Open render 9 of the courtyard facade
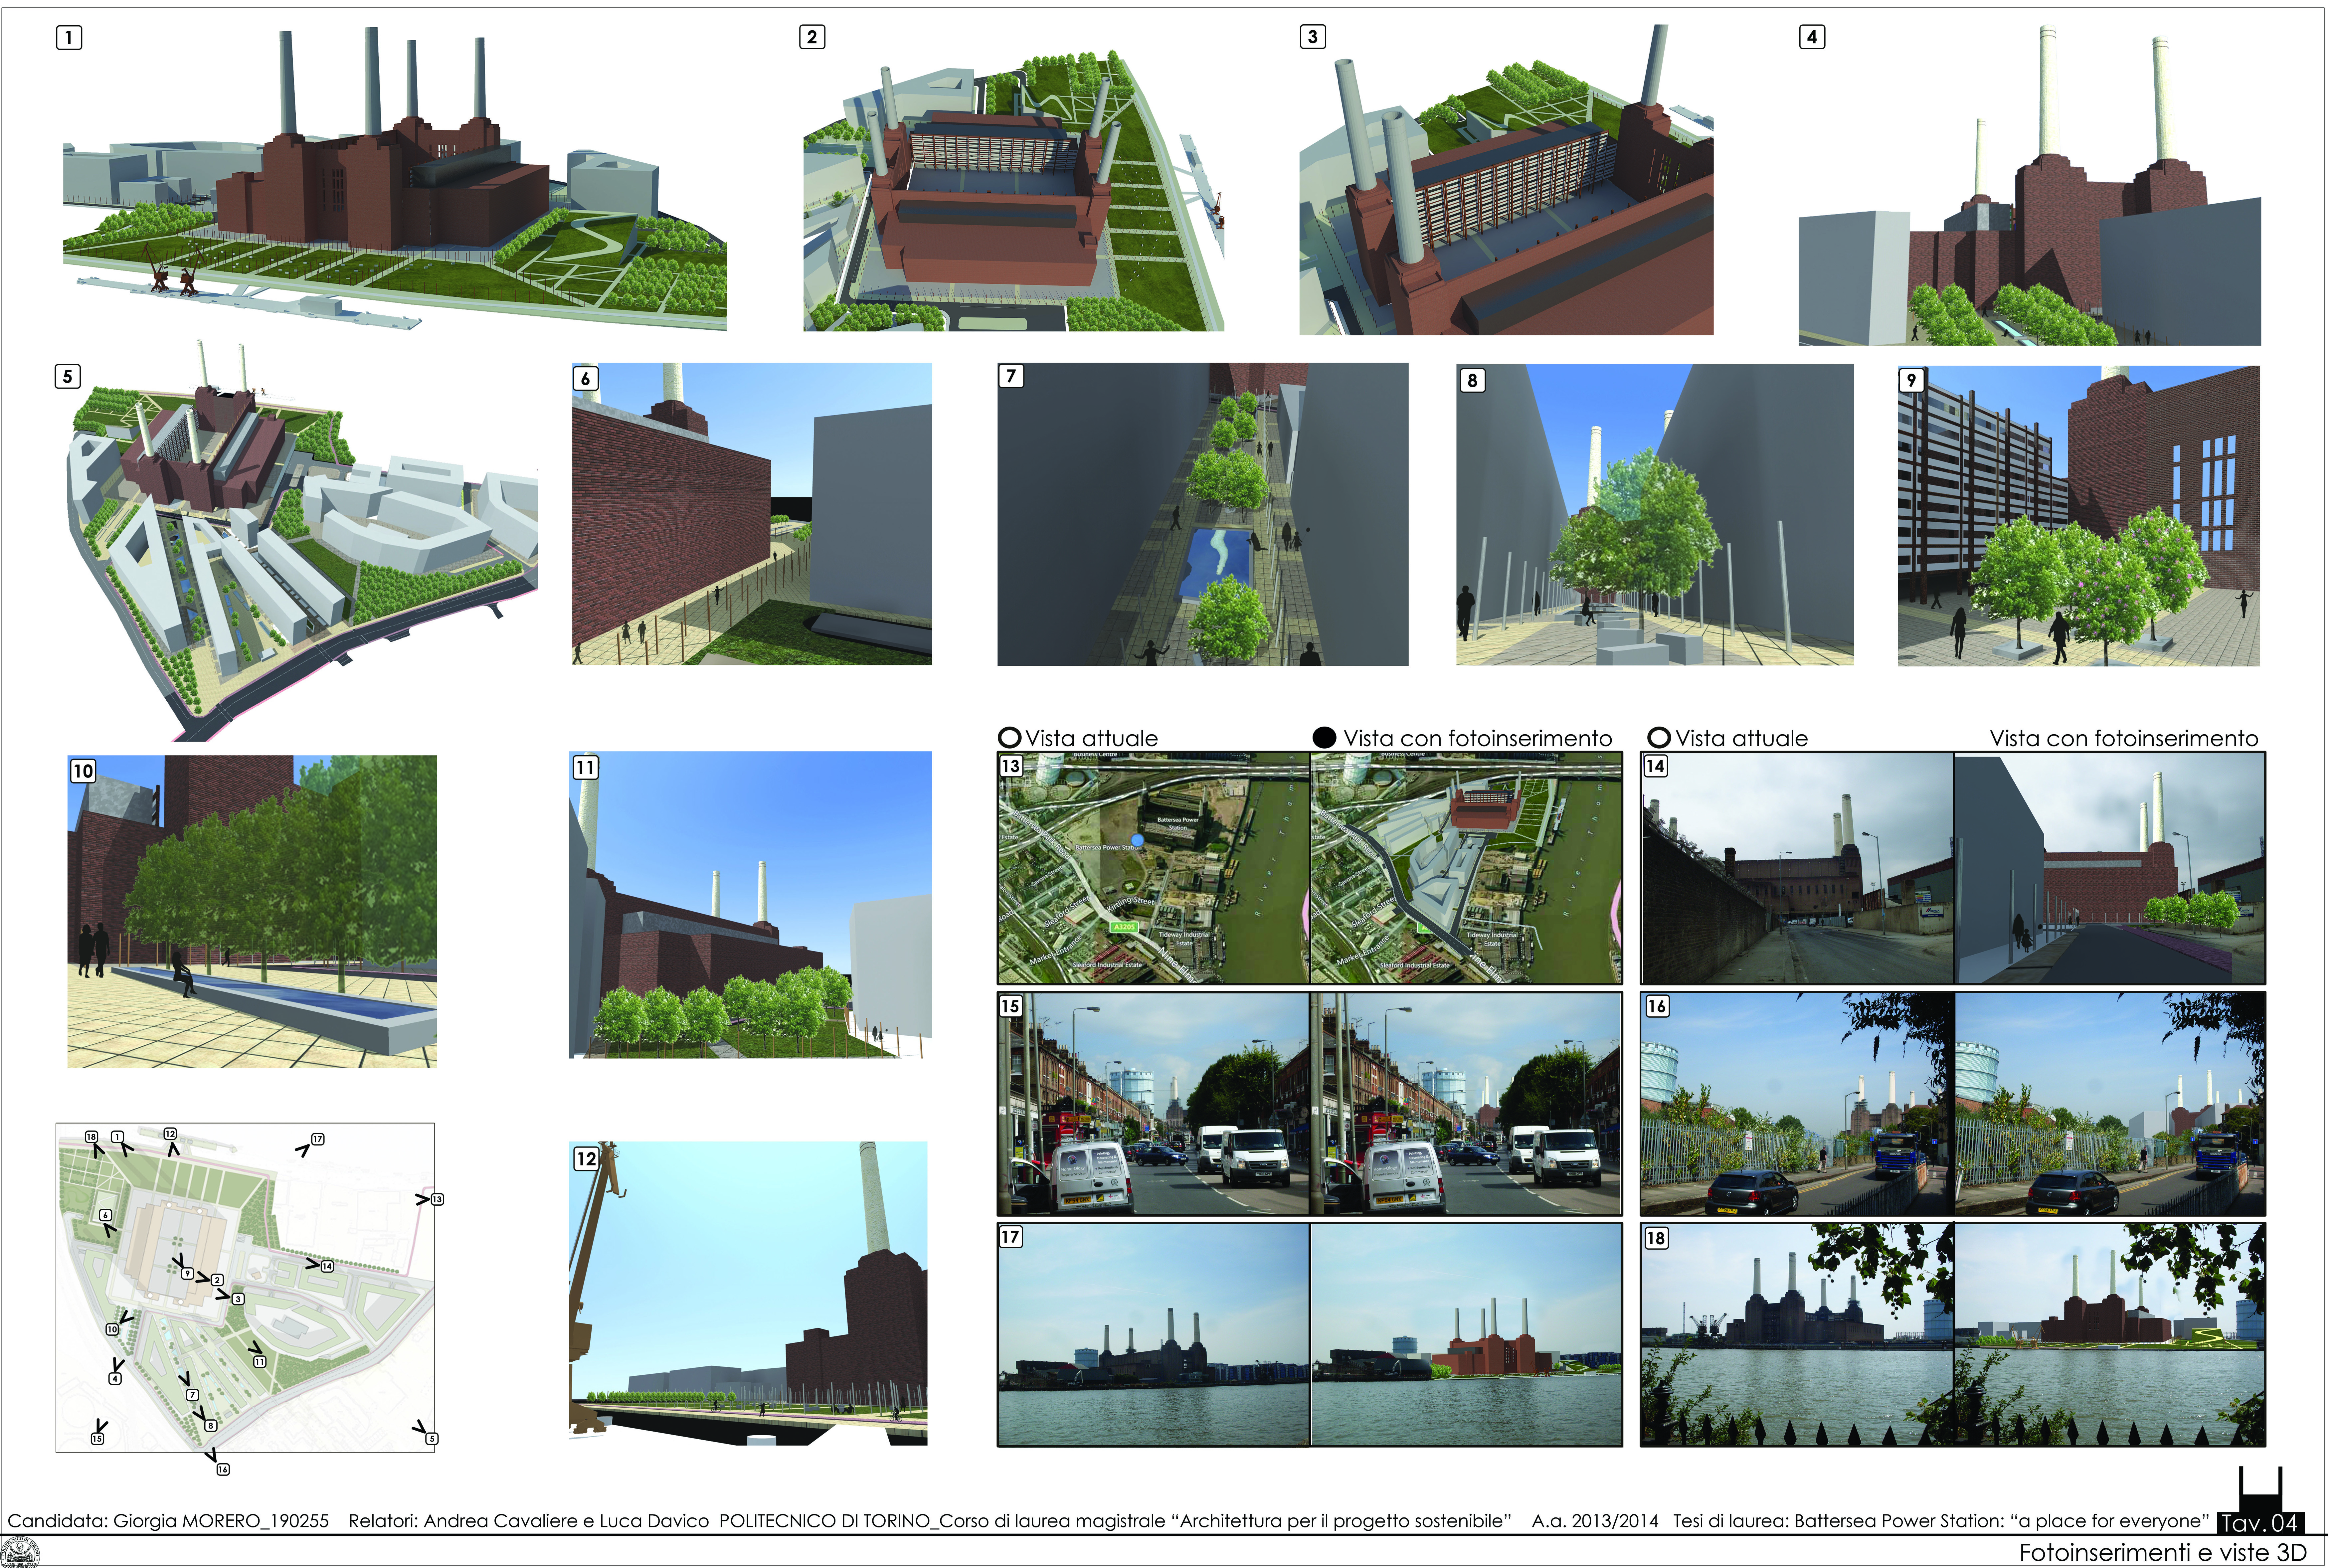The height and width of the screenshot is (1568, 2329). pyautogui.click(x=2079, y=516)
